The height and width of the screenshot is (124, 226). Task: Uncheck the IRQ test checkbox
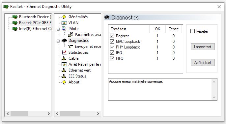[112, 53]
